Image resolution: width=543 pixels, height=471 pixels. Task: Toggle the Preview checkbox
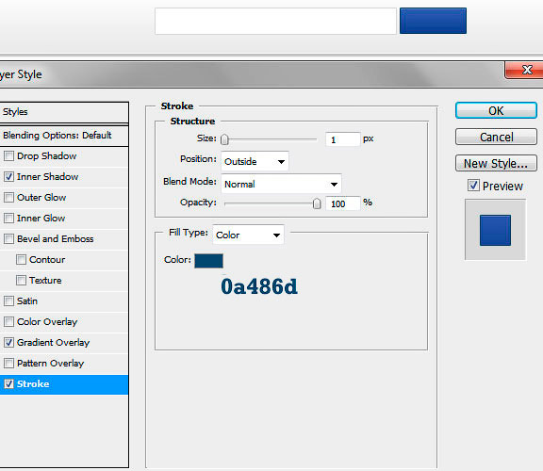473,186
